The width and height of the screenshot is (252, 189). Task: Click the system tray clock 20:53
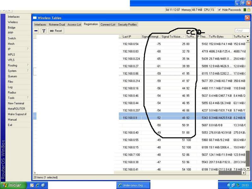[x=245, y=185]
